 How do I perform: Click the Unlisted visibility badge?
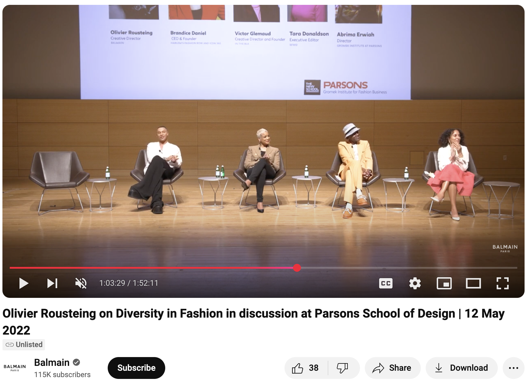[x=23, y=345]
